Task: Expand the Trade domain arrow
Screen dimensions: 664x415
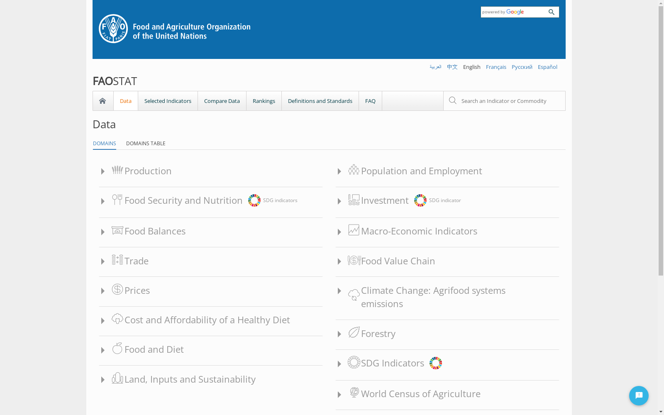Action: pos(103,261)
